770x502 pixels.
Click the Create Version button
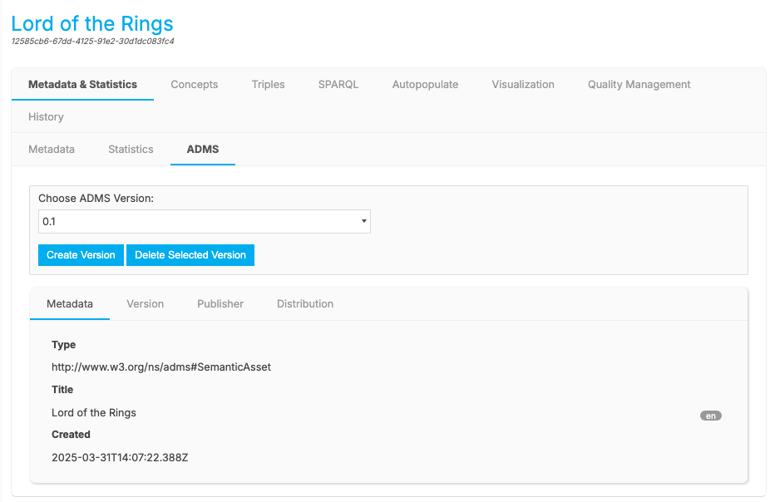click(x=81, y=255)
